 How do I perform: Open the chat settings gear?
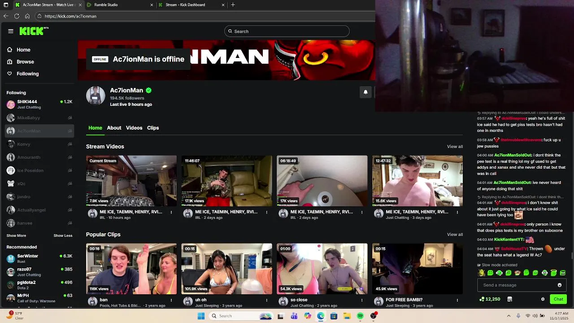(x=543, y=299)
